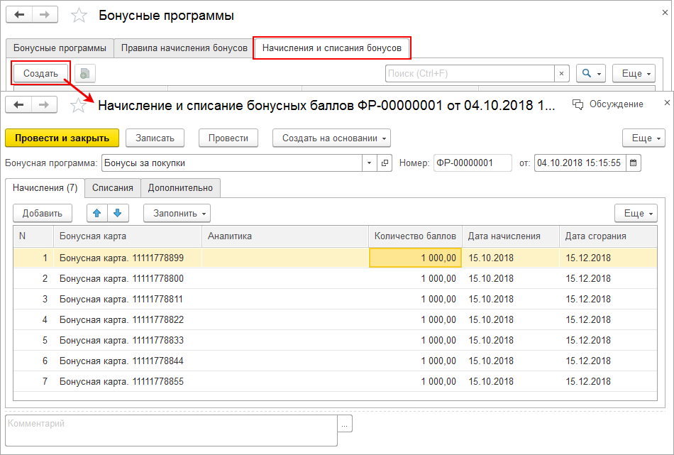Image resolution: width=674 pixels, height=455 pixels.
Task: Click the 15.12.2018 cell in row 7
Action: point(608,381)
